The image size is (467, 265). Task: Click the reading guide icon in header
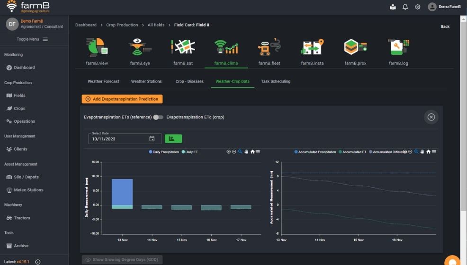(393, 7)
